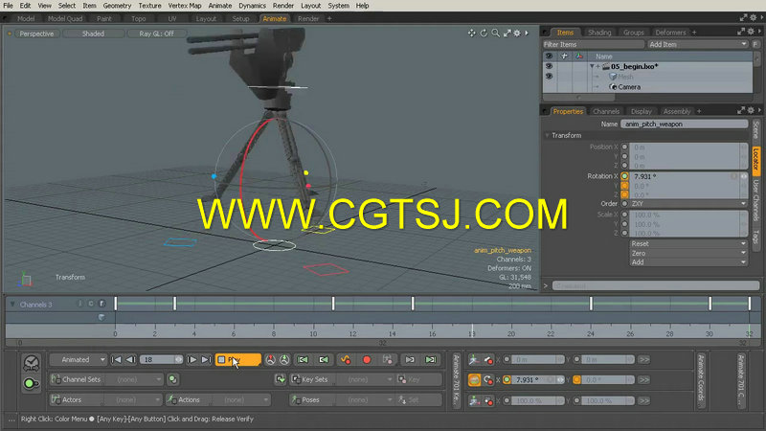Open the rotation Order ZXY dropdown
Screen dimensions: 766x431
[x=688, y=204]
